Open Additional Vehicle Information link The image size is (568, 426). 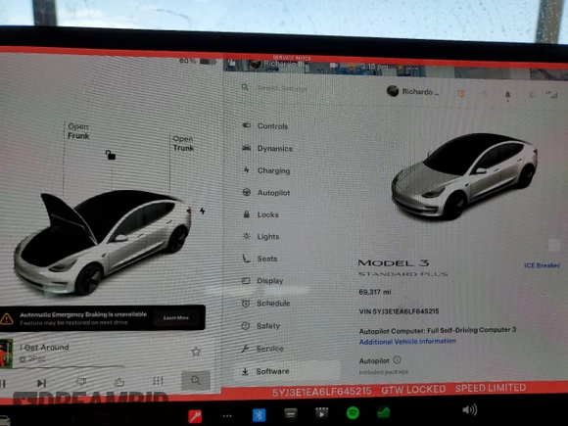(x=407, y=341)
